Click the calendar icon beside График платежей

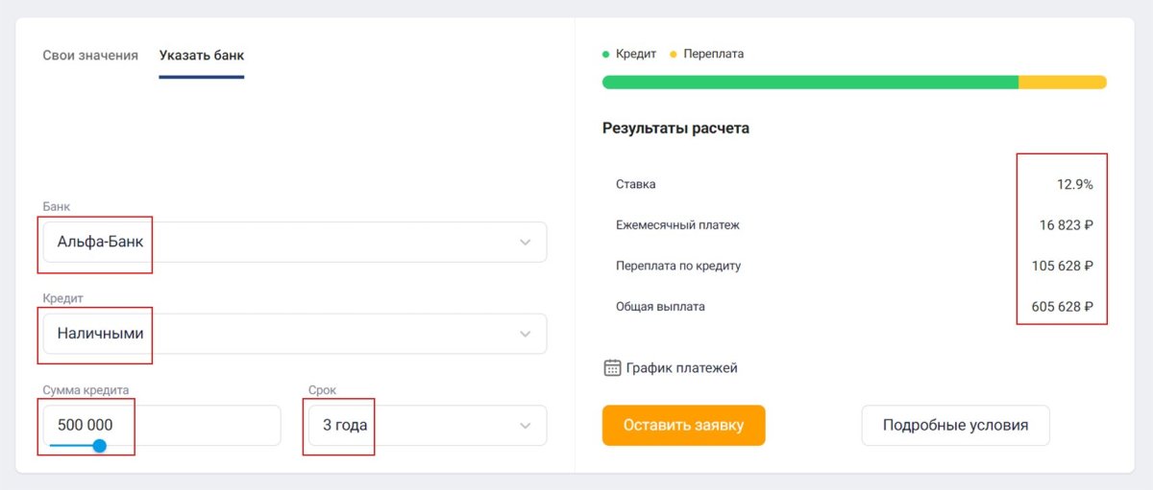tap(612, 368)
